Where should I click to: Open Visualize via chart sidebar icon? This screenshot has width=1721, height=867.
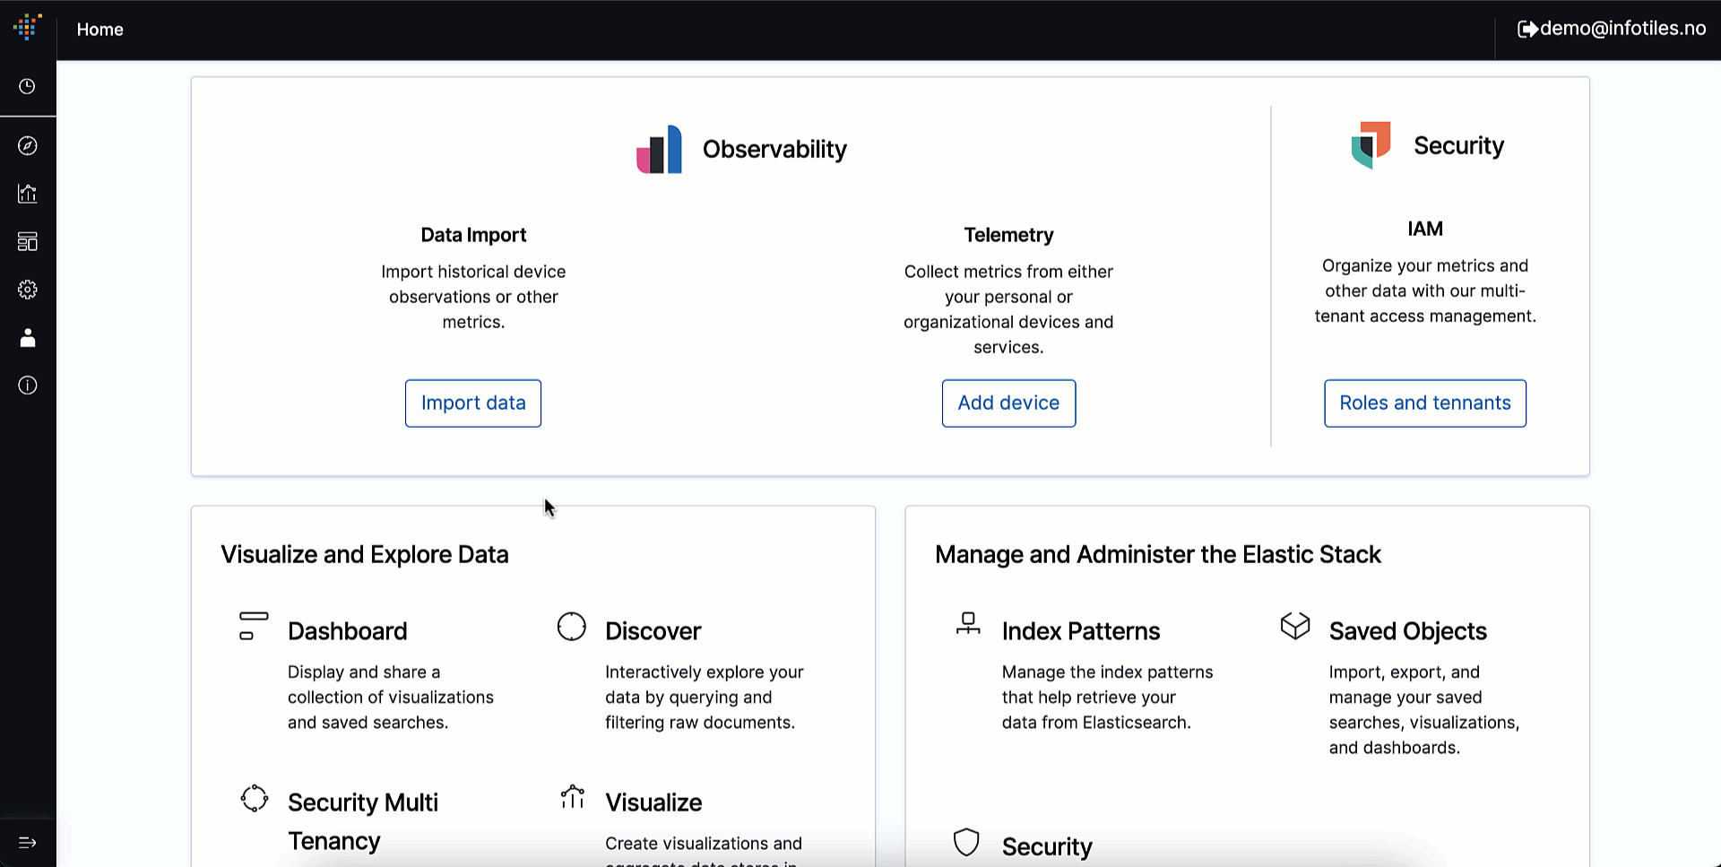click(28, 194)
